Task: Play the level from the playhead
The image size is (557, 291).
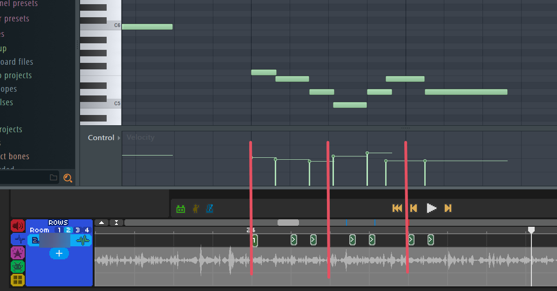Action: pyautogui.click(x=431, y=208)
